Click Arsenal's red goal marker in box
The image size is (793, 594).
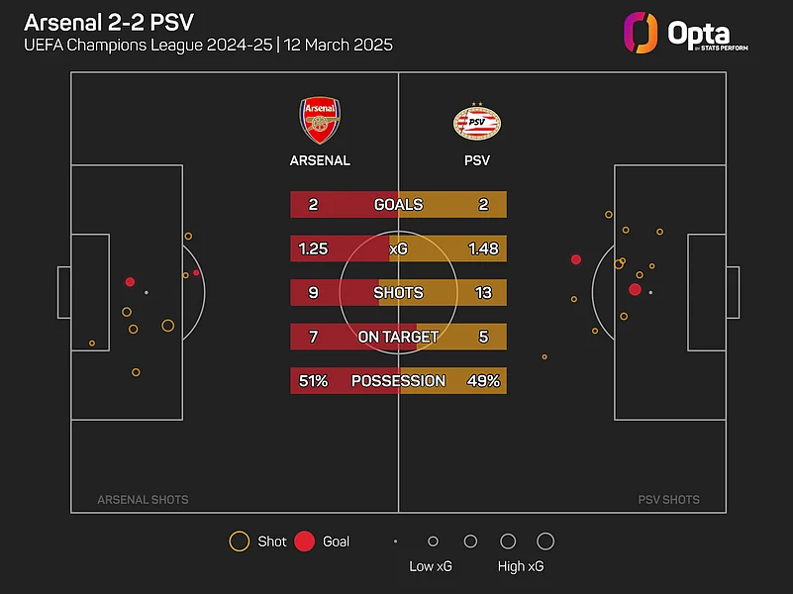[x=130, y=282]
